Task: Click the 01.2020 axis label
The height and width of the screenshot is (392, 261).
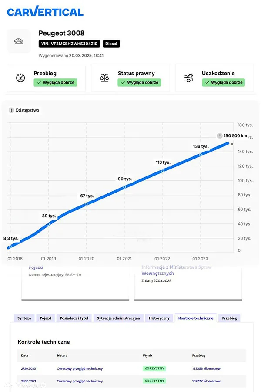Action: (x=87, y=259)
